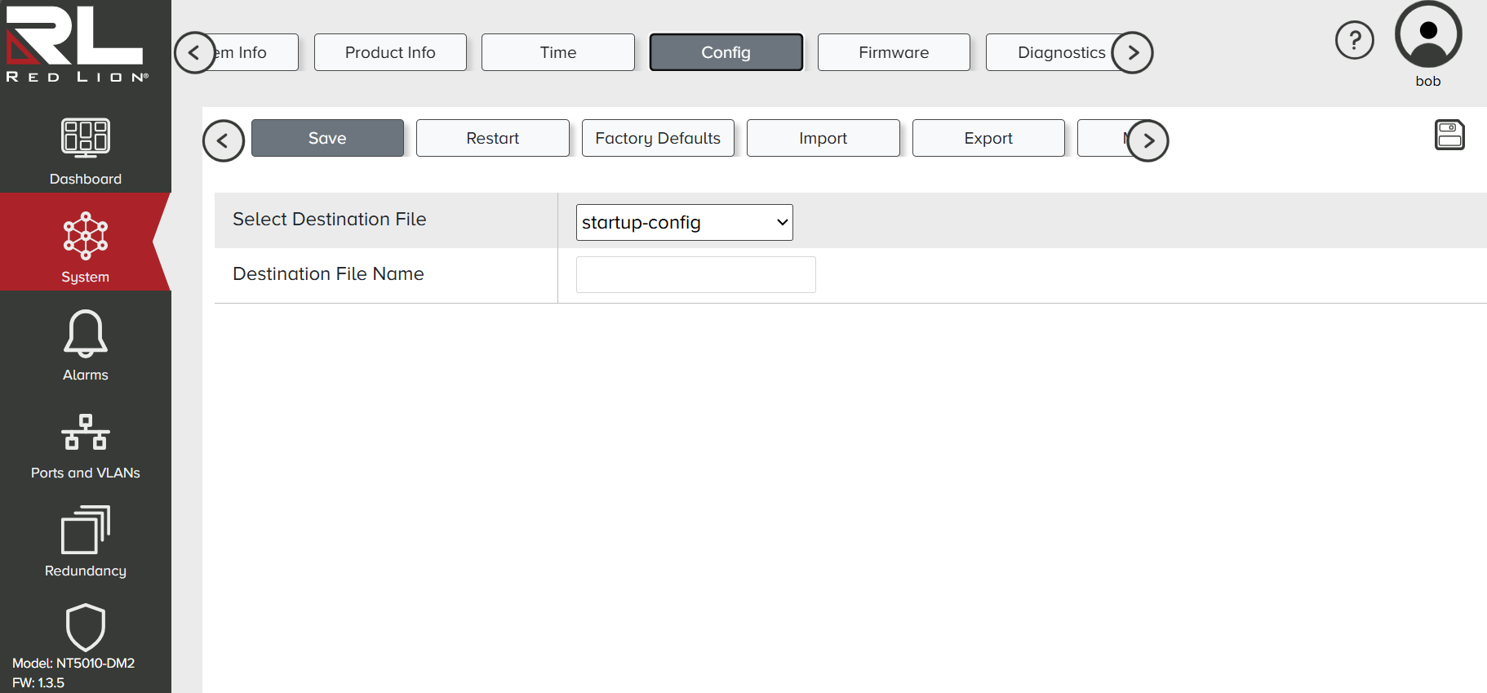The width and height of the screenshot is (1487, 693).
Task: Select the System sidebar section
Action: point(85,242)
